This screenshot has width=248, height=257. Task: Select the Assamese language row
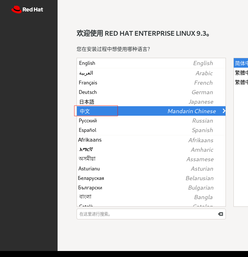[151, 159]
